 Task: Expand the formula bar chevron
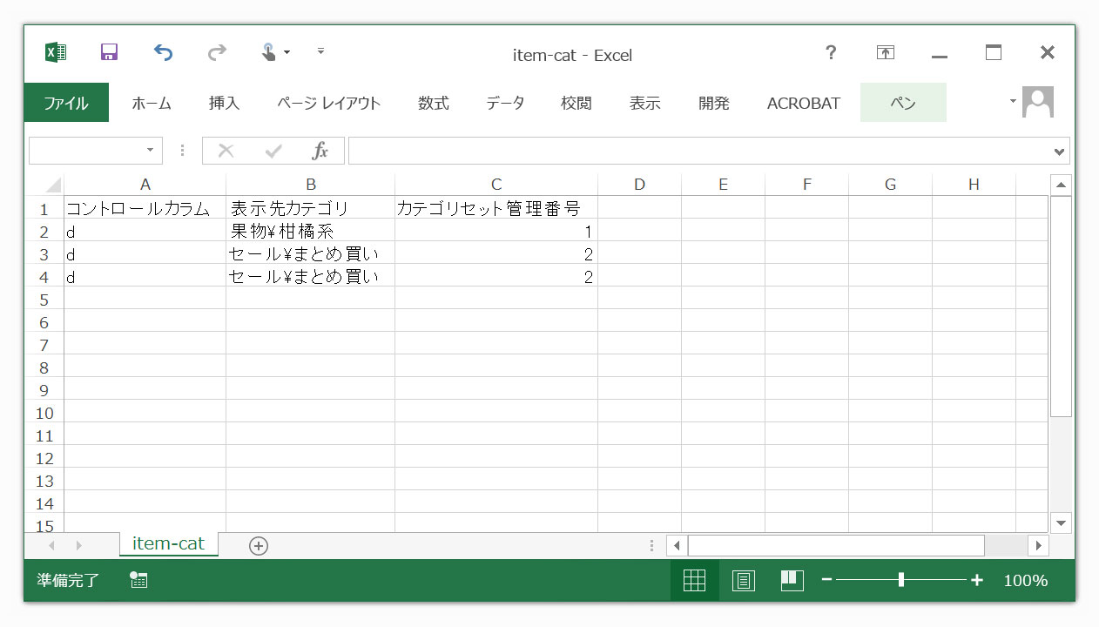[x=1060, y=152]
